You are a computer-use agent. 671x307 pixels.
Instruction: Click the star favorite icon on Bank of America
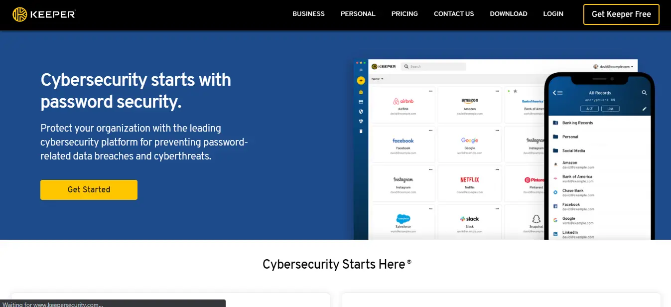click(x=515, y=91)
